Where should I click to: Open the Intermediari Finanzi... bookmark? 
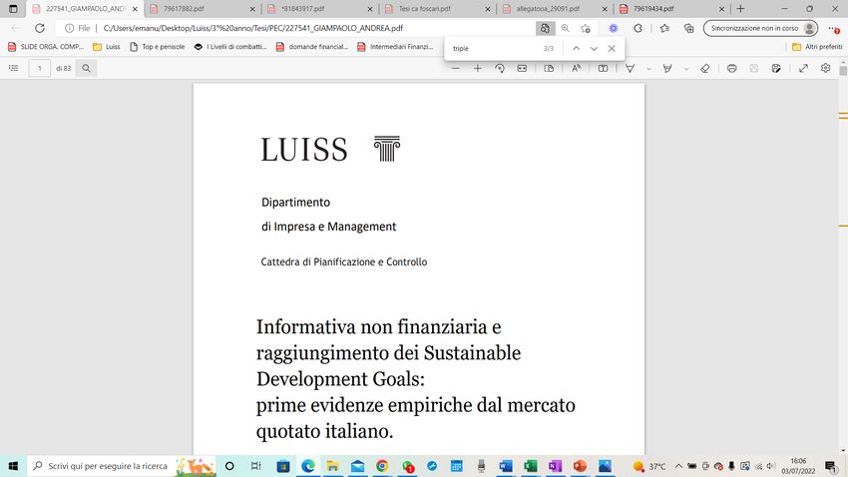395,47
